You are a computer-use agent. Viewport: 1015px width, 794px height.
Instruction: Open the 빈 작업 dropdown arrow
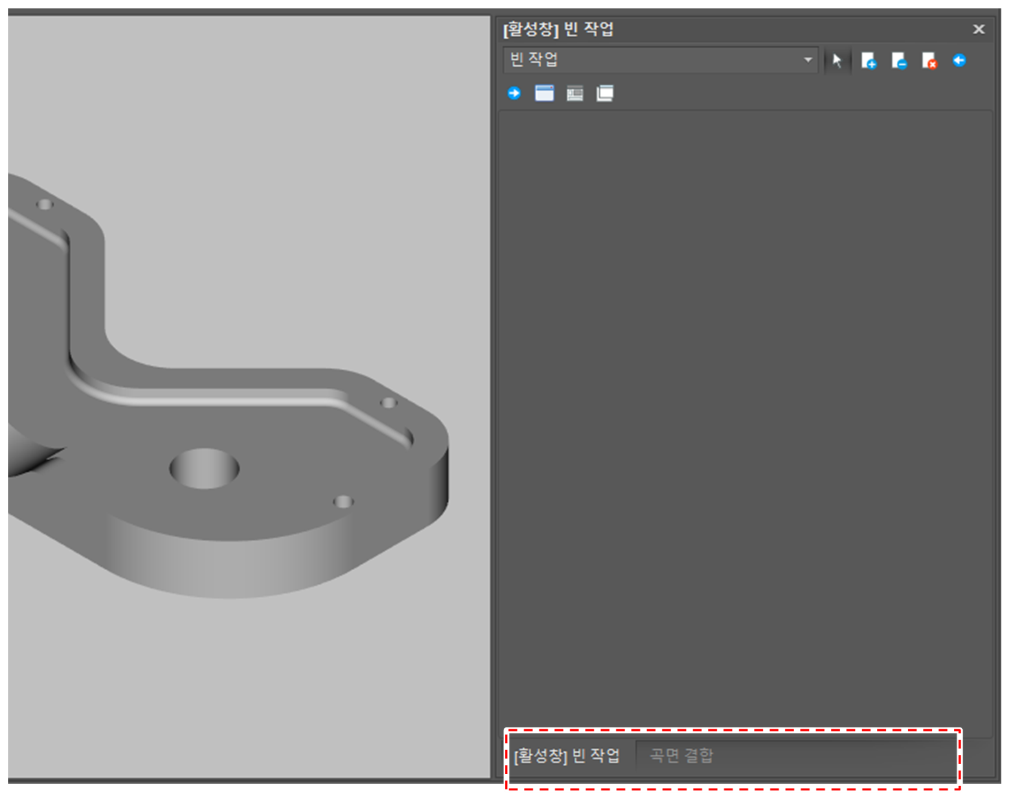[x=807, y=60]
